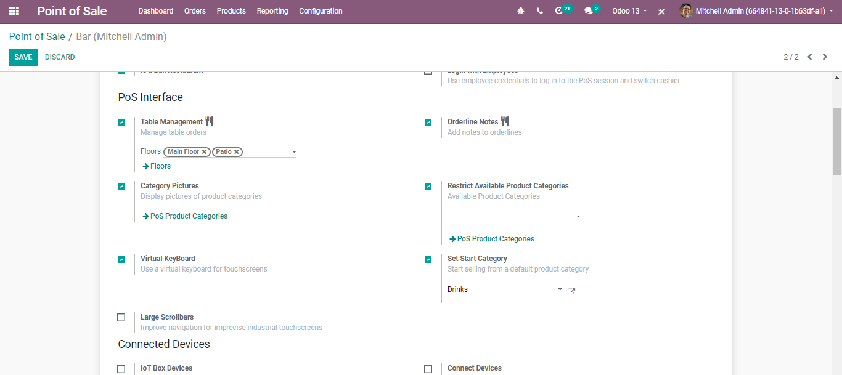Click the vertical page scrollbar

(836, 142)
